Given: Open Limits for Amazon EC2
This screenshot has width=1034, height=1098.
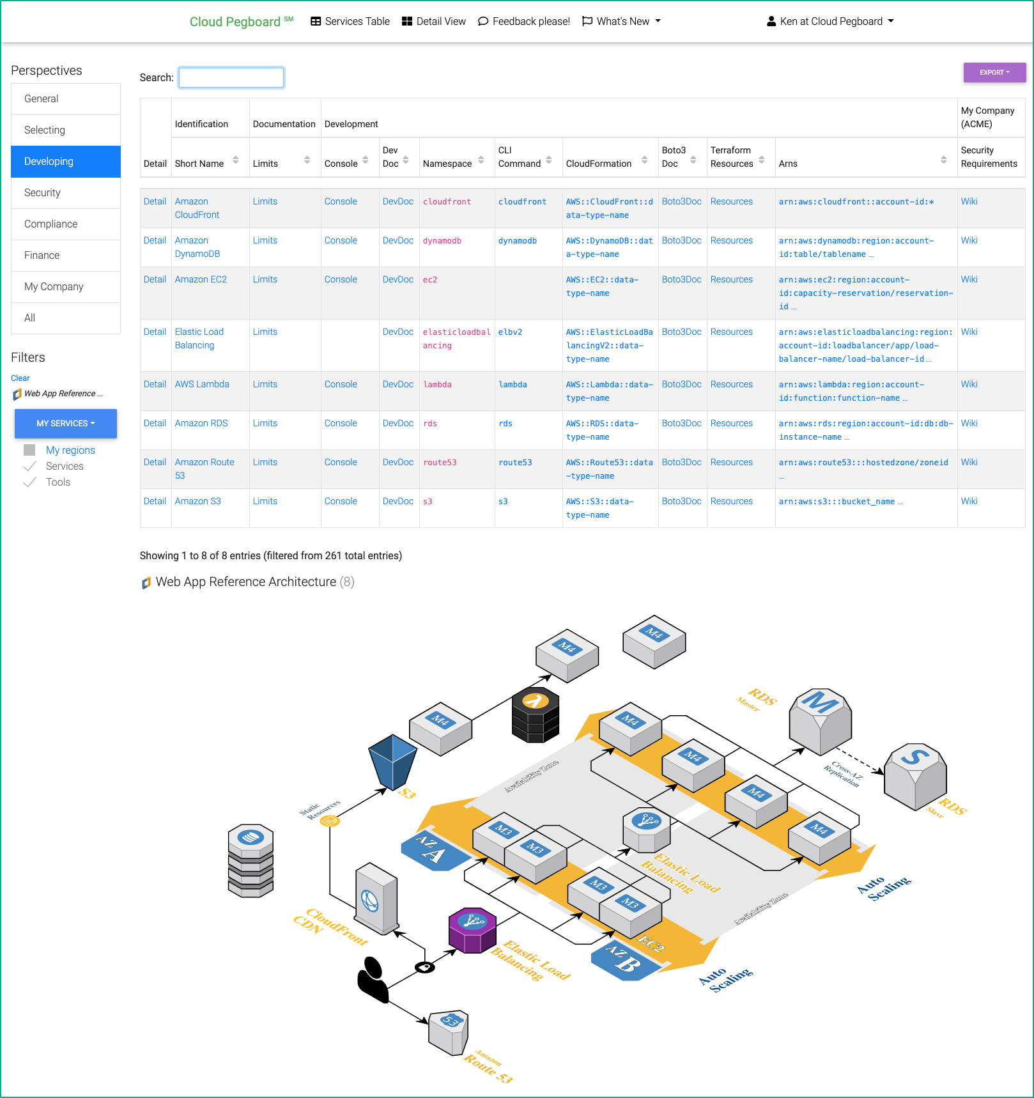Looking at the screenshot, I should tap(265, 279).
